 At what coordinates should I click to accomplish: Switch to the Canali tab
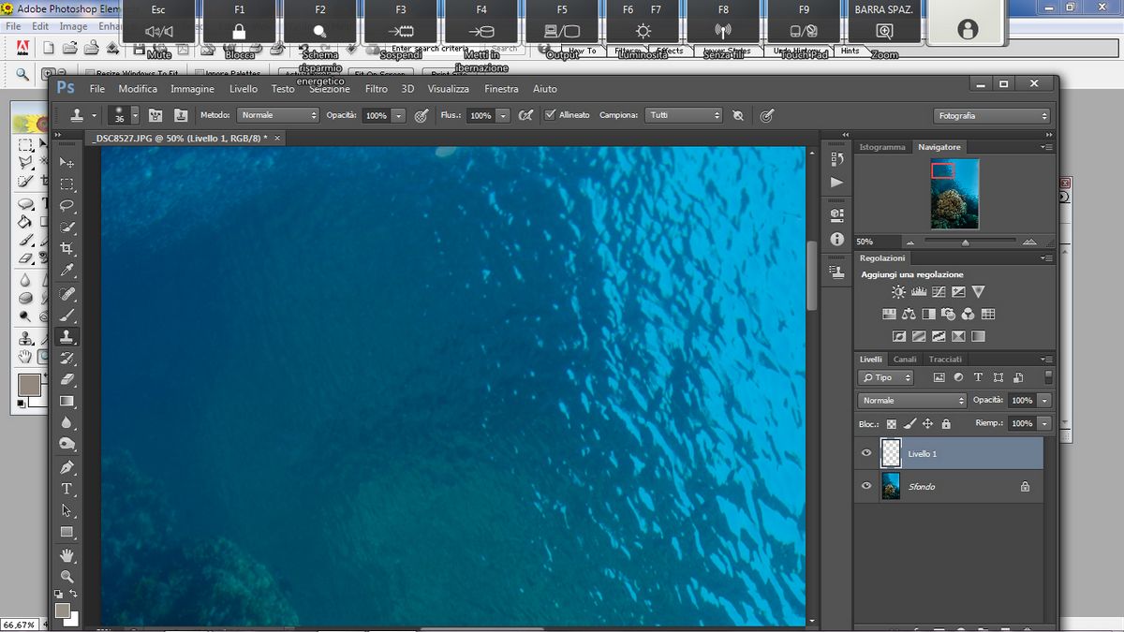(x=905, y=360)
